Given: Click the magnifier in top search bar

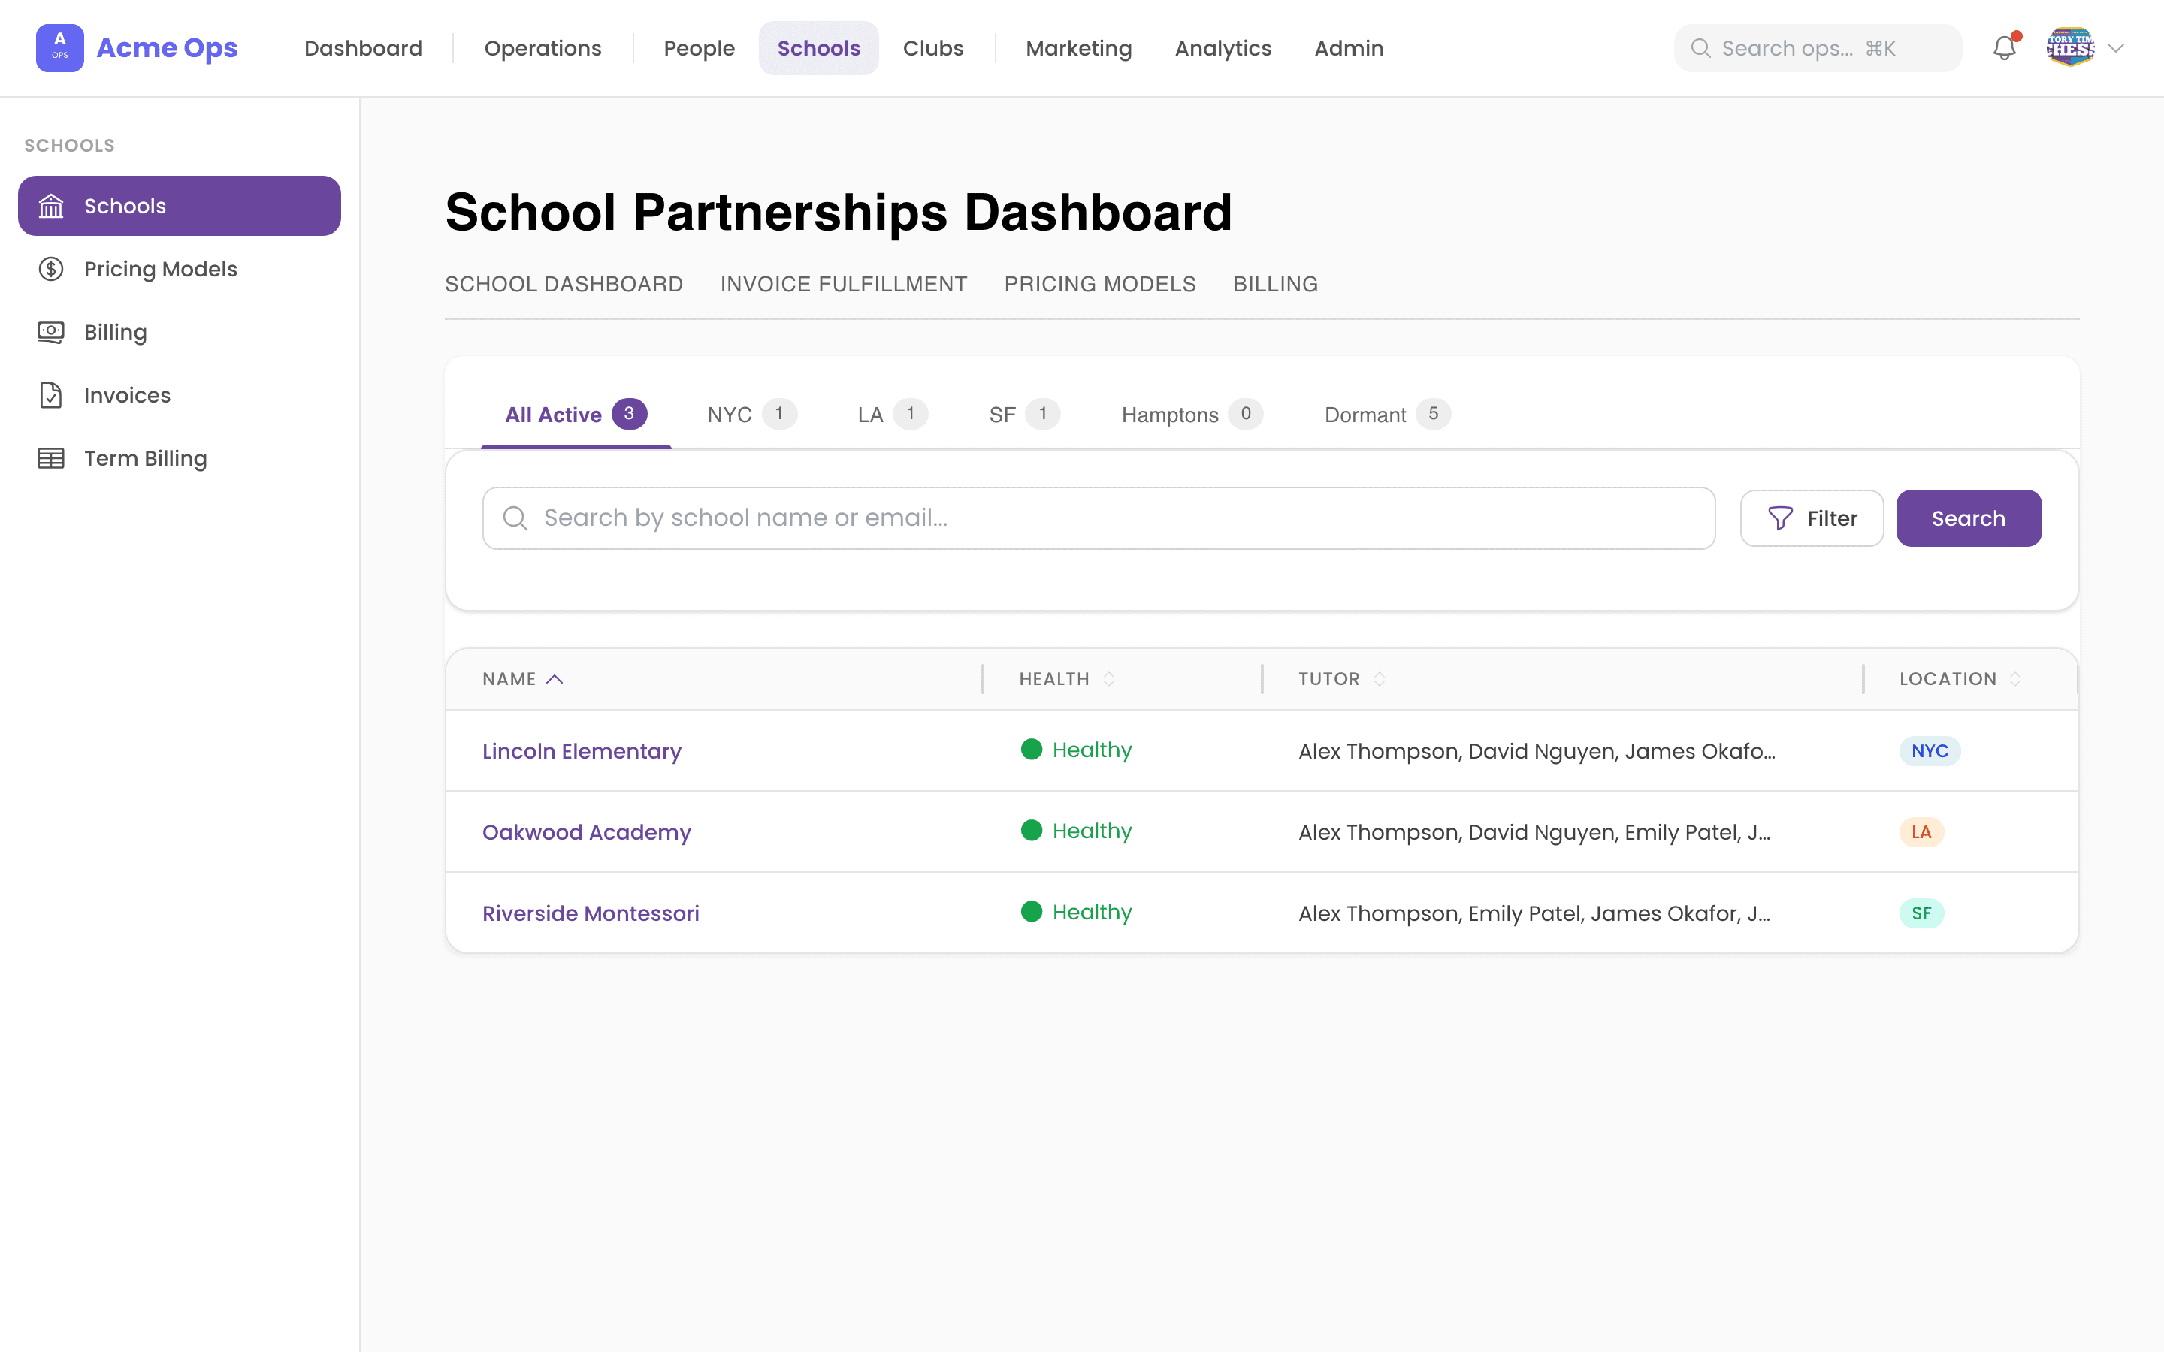Looking at the screenshot, I should [x=1701, y=48].
